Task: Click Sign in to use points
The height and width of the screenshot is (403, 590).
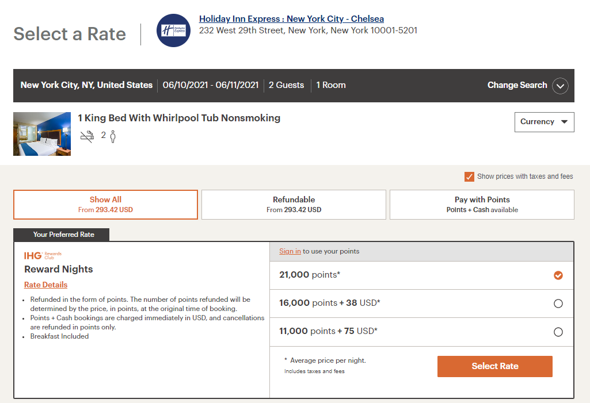Action: click(x=290, y=251)
